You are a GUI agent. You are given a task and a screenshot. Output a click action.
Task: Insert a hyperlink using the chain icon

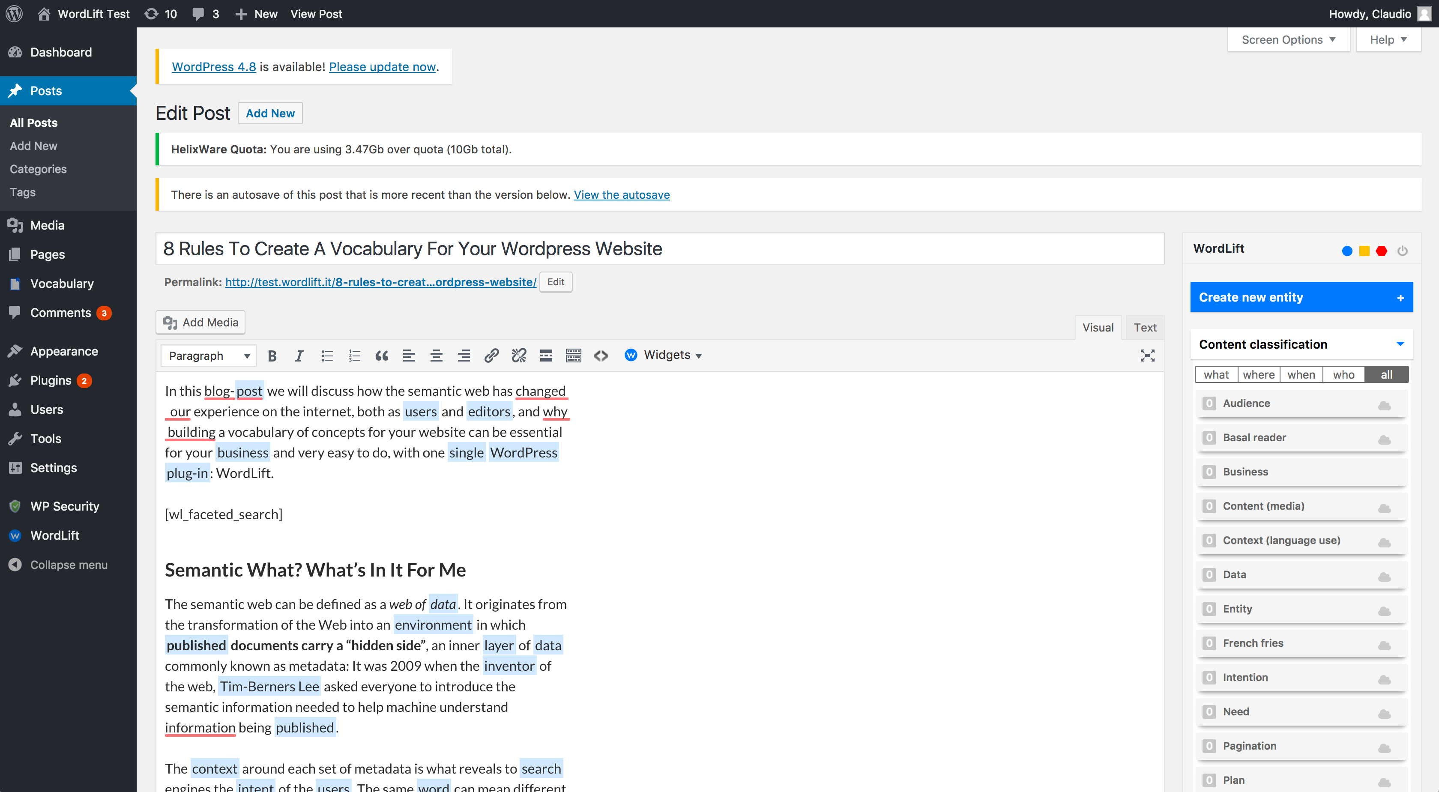tap(491, 355)
